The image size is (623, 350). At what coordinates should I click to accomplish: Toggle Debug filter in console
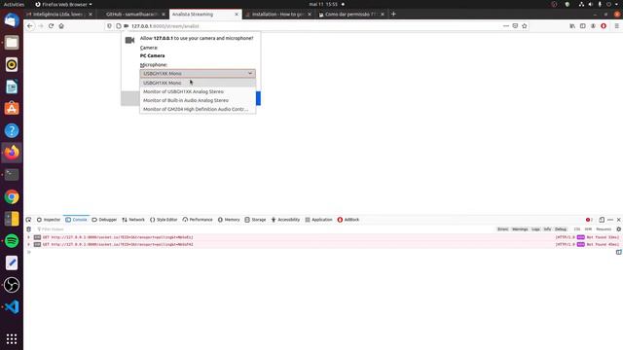click(x=561, y=229)
